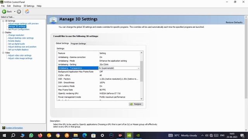Select the DSR - Factors row

pos(99,79)
